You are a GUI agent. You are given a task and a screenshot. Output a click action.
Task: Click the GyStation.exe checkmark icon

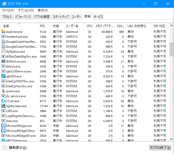coord(3,52)
